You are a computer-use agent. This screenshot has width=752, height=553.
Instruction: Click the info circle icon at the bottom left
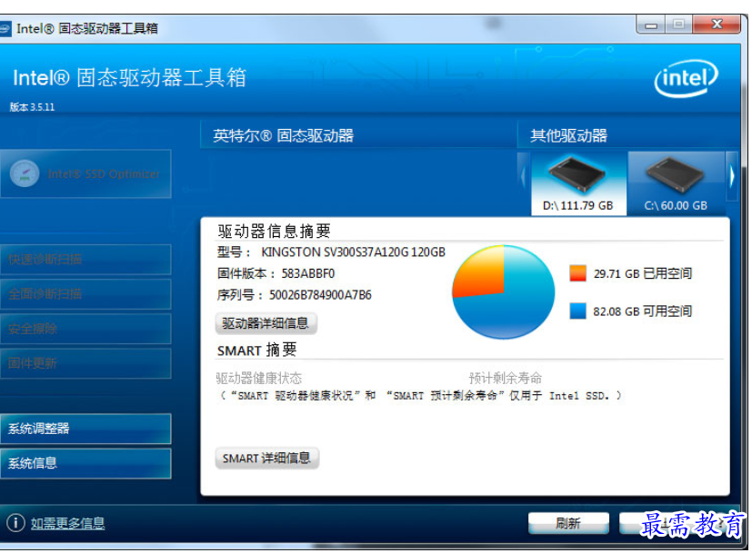click(15, 523)
